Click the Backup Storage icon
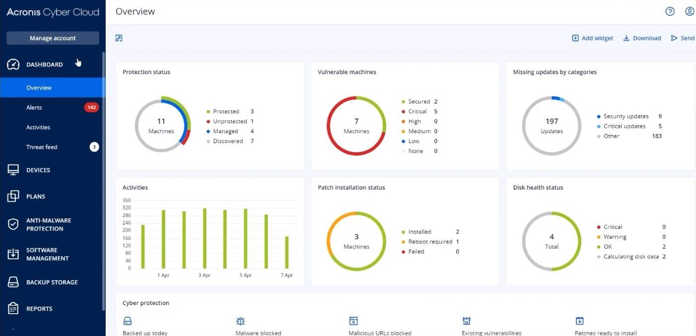Viewport: 696px width, 336px height. click(x=13, y=281)
